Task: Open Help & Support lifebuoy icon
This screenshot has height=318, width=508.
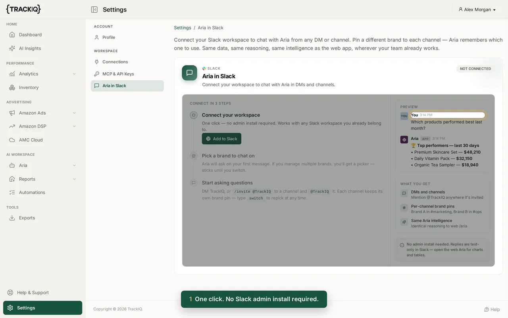Action: [10, 293]
